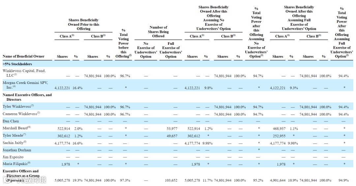Select the '>5% Stockholders' section row
This screenshot has width=356, height=186.
178,64
